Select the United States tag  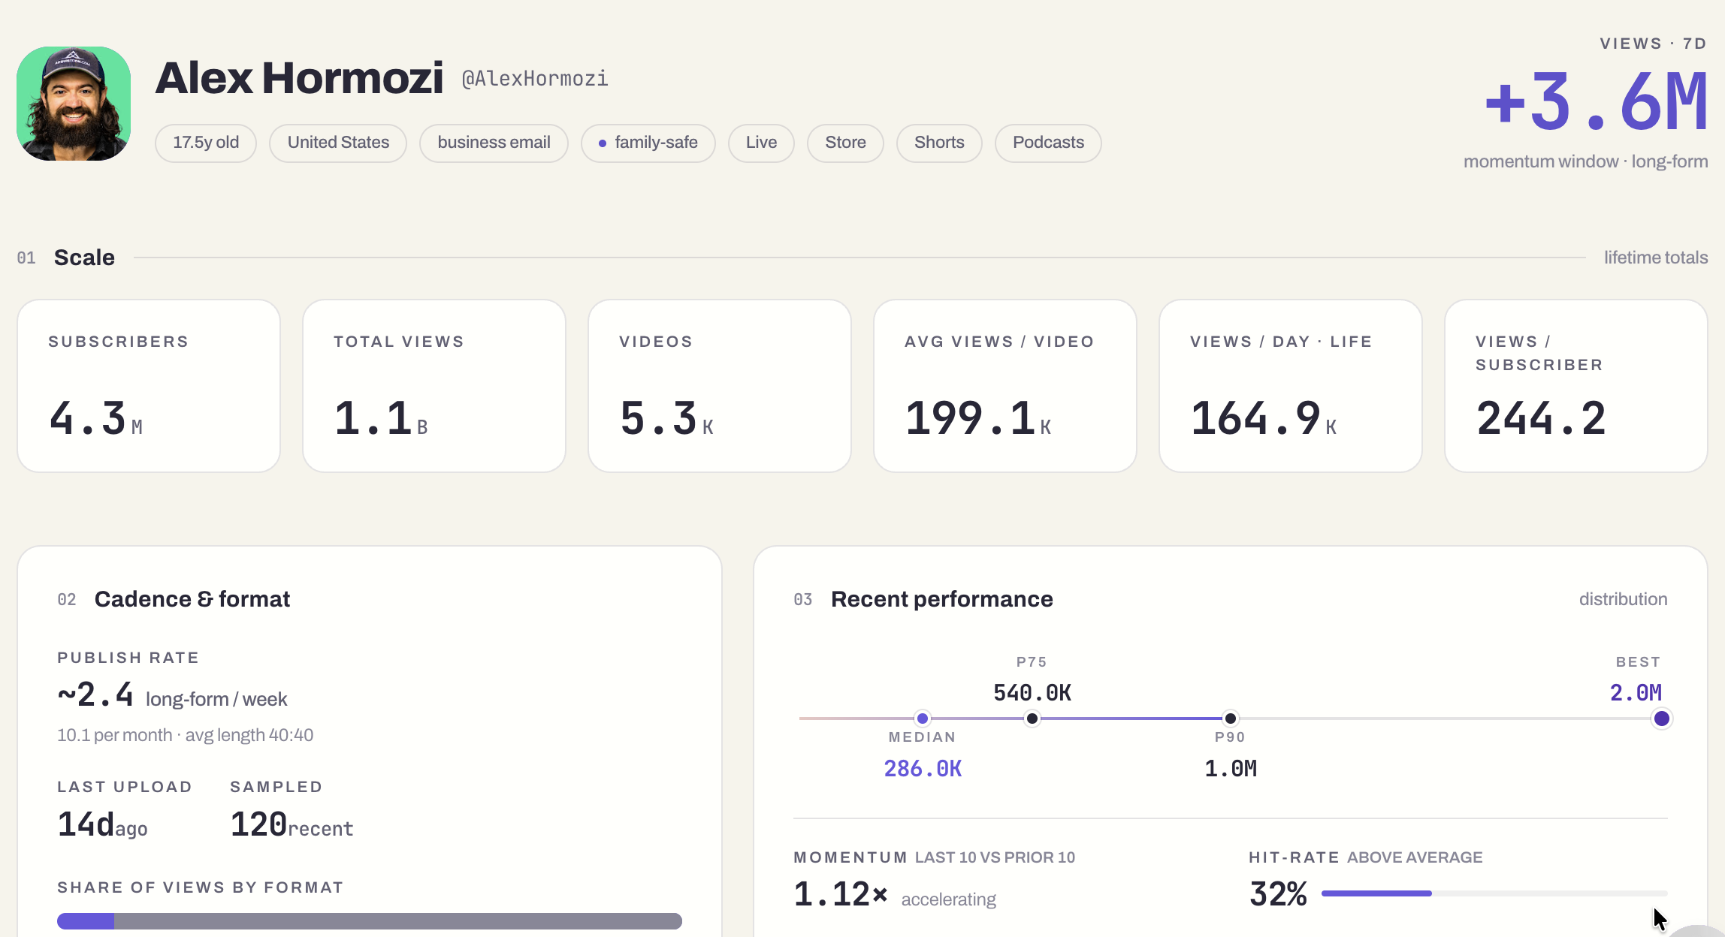point(338,143)
